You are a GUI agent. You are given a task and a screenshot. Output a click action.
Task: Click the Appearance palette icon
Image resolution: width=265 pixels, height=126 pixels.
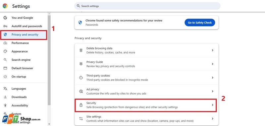(5, 51)
